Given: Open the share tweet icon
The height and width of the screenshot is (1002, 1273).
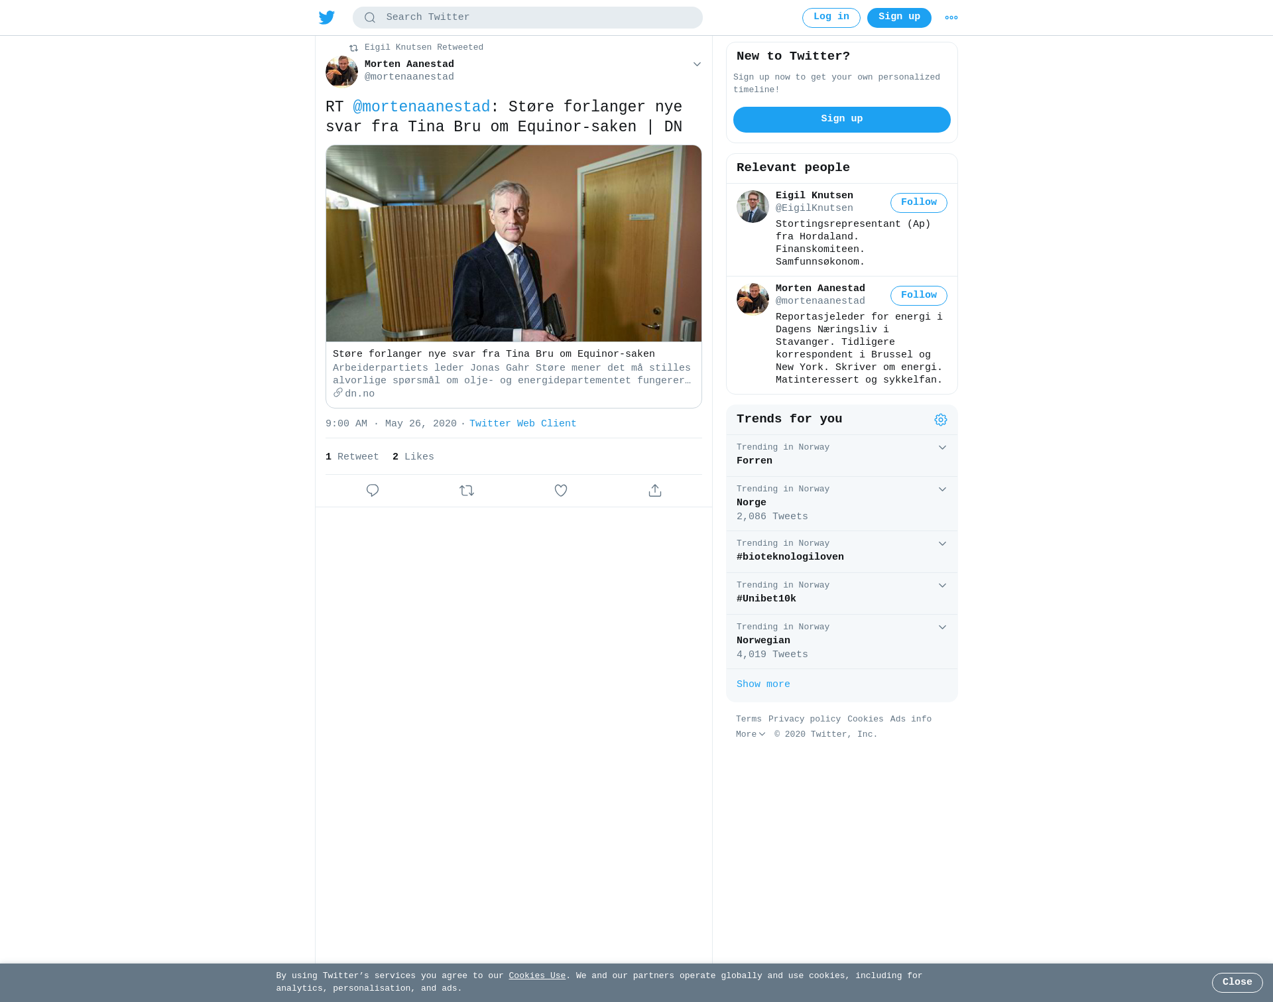Looking at the screenshot, I should (655, 491).
